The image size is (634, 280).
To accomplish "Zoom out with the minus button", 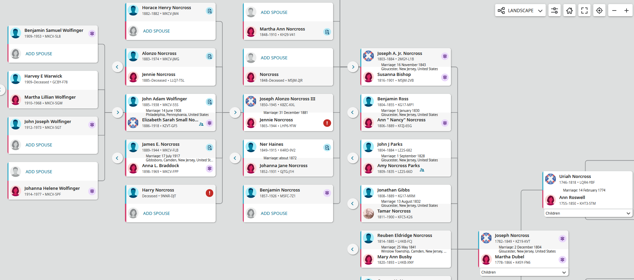I will point(614,11).
